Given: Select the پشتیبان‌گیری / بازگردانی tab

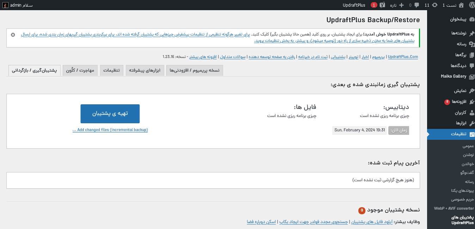Looking at the screenshot, I should (x=35, y=70).
